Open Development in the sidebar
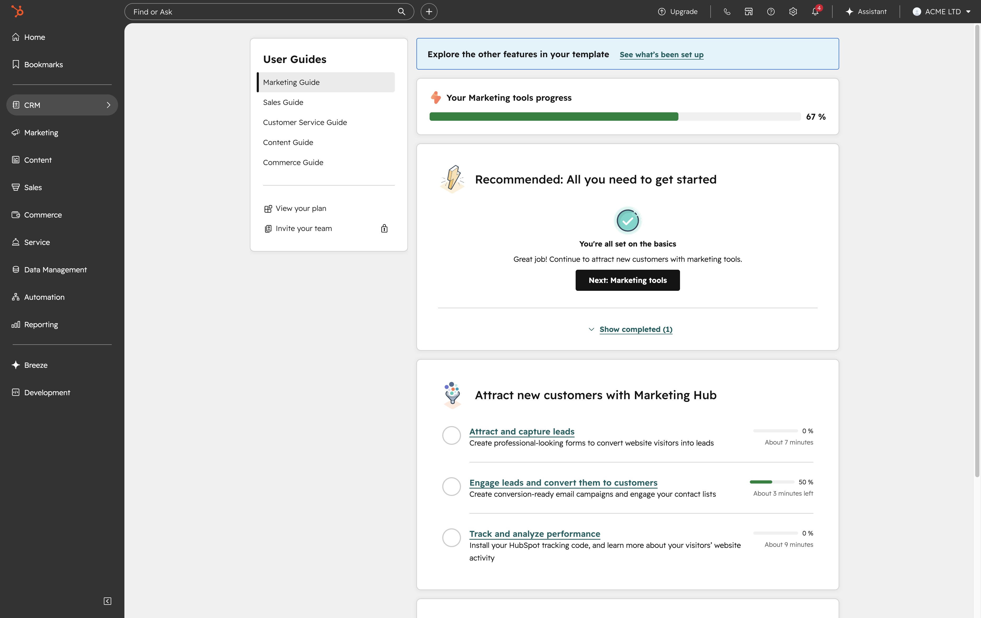The image size is (981, 618). pyautogui.click(x=62, y=393)
